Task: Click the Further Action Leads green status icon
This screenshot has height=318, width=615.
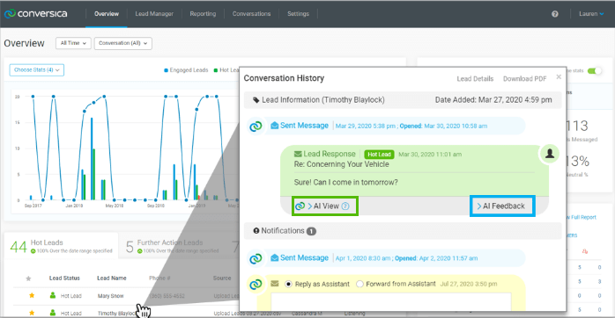Action: pos(139,251)
